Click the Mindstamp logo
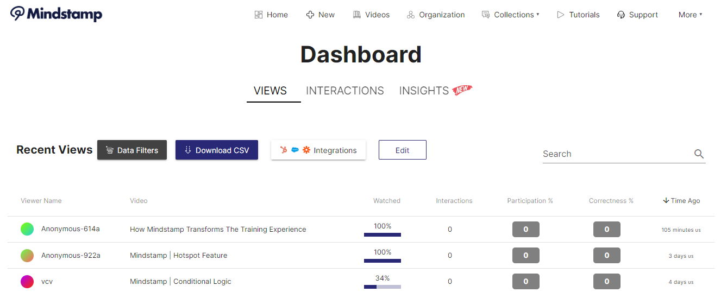727x292 pixels. (57, 14)
